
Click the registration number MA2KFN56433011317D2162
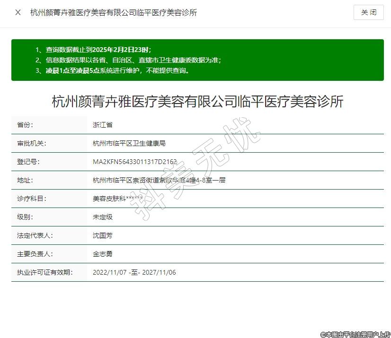pyautogui.click(x=134, y=162)
